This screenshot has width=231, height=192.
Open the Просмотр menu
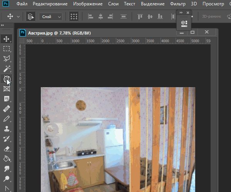[x=213, y=4]
